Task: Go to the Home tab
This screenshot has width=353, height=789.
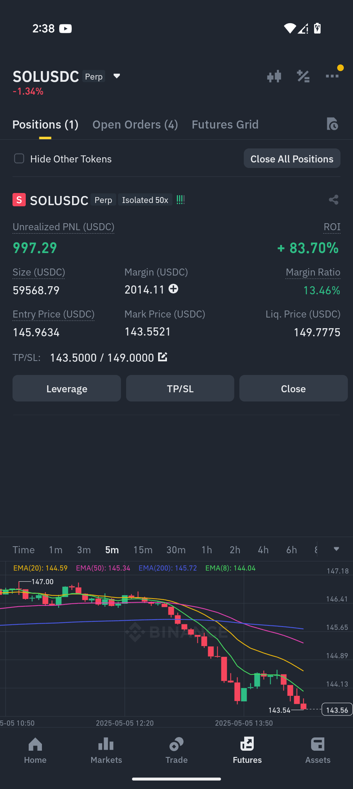Action: (35, 750)
